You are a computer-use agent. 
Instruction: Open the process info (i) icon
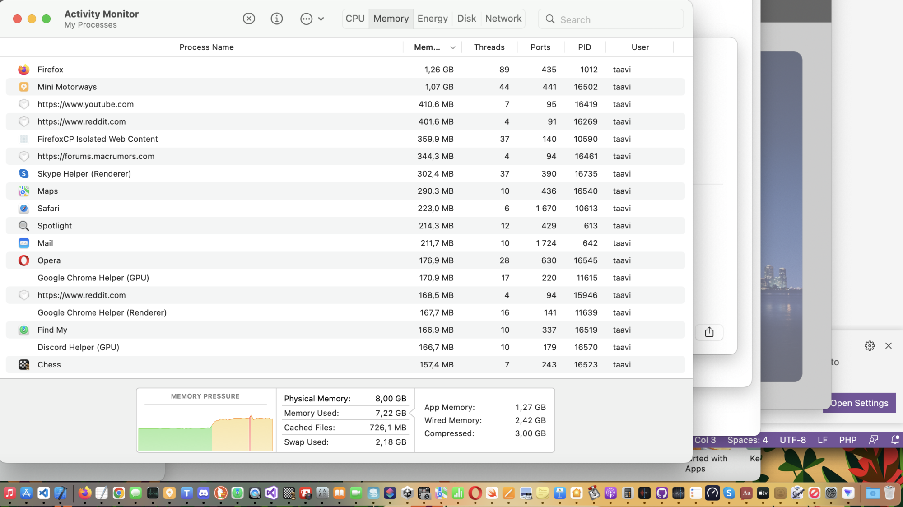(x=276, y=19)
